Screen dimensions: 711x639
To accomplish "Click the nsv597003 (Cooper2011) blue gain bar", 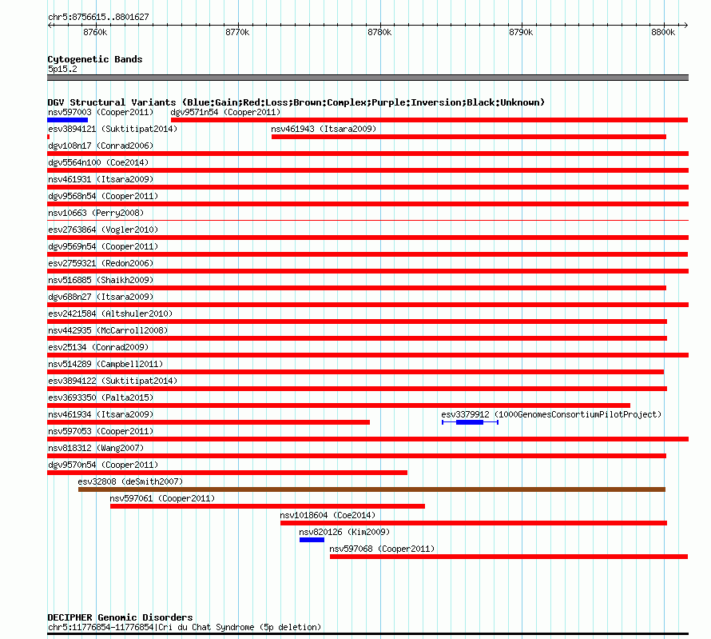I will tap(68, 120).
